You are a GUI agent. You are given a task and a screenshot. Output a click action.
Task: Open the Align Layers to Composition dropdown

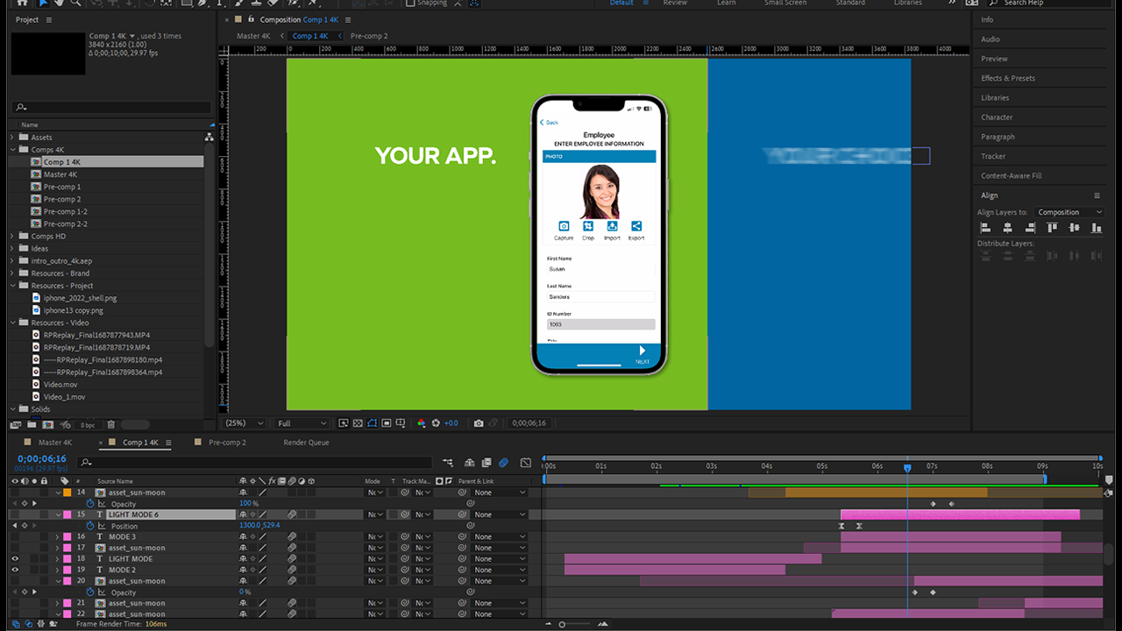click(1069, 212)
